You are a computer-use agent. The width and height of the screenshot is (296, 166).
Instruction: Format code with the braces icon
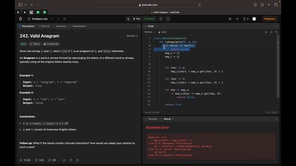(271, 32)
